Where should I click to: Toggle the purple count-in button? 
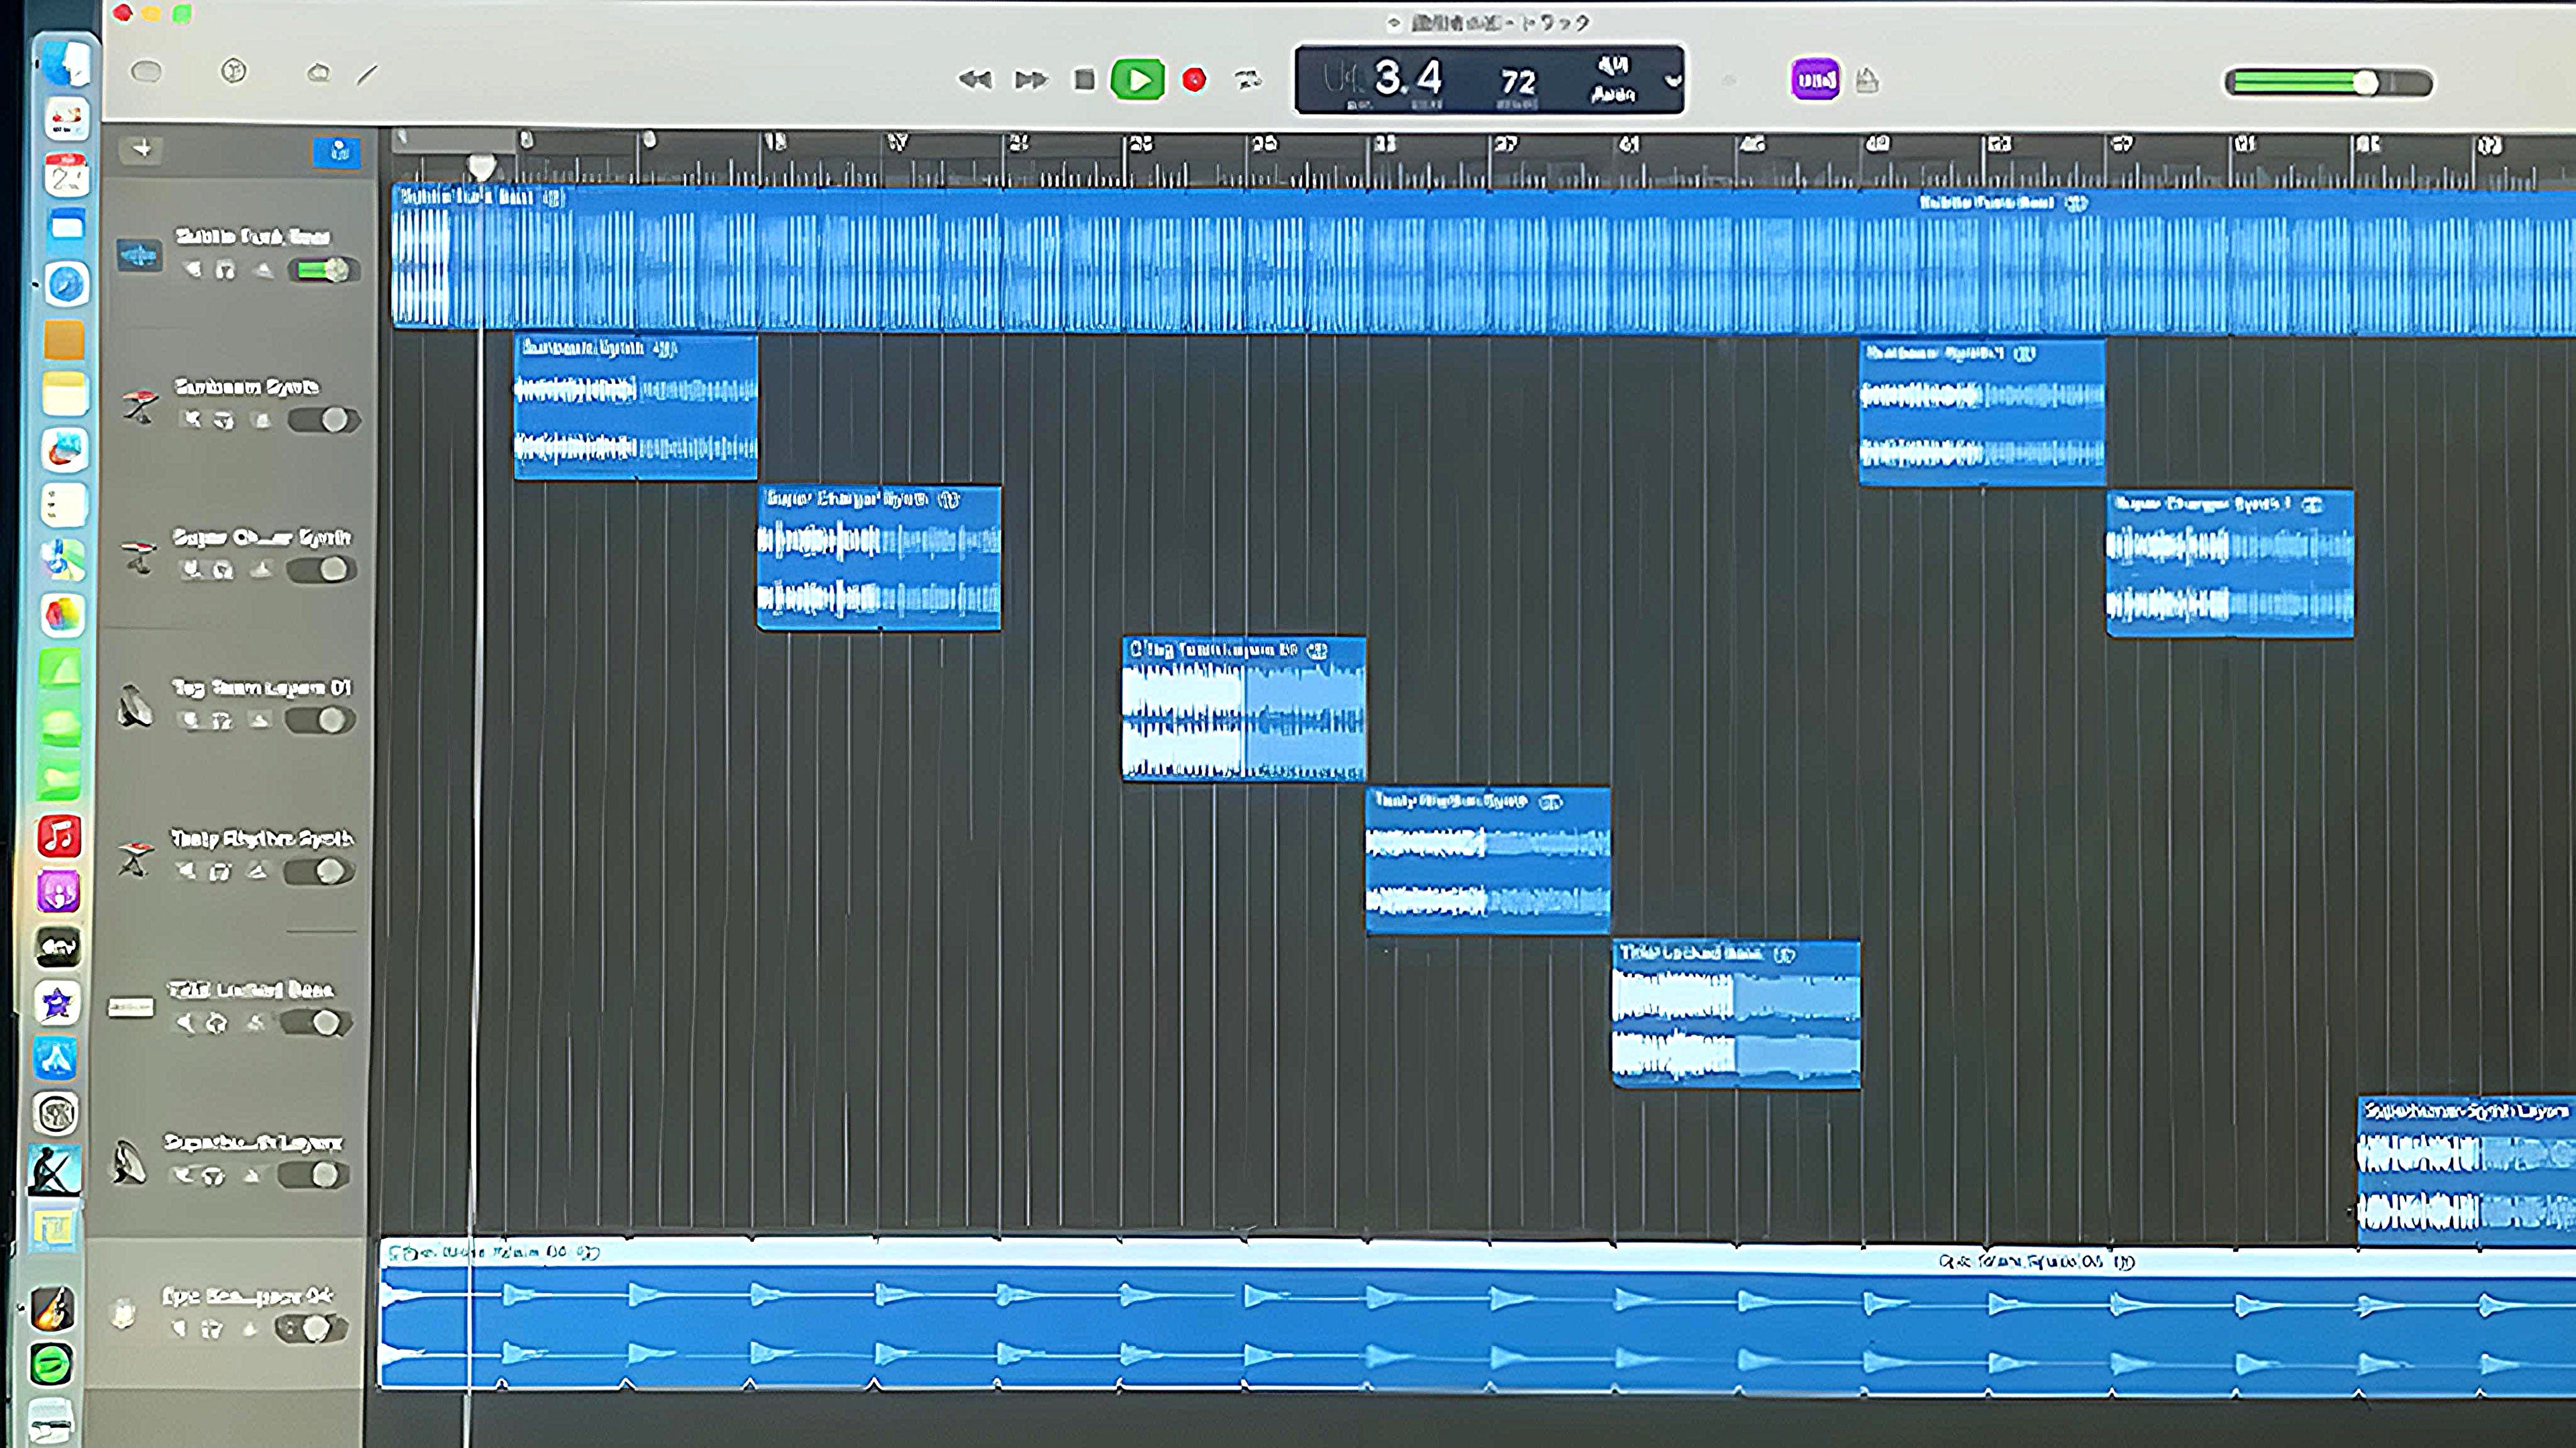[1815, 79]
